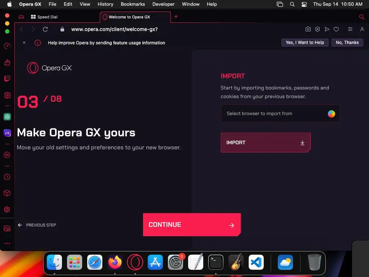Image resolution: width=369 pixels, height=277 pixels.
Task: Open Finder from the Dock
Action: coord(54,262)
